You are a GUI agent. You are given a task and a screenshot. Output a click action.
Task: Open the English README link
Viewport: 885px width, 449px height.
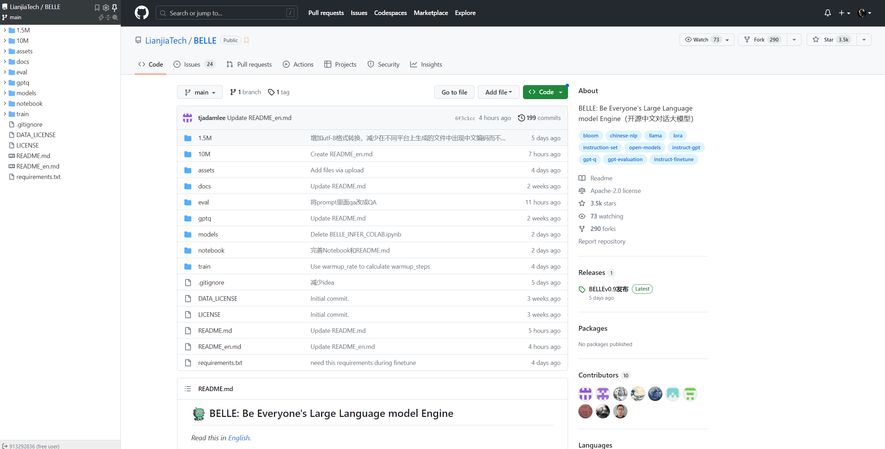pos(239,438)
